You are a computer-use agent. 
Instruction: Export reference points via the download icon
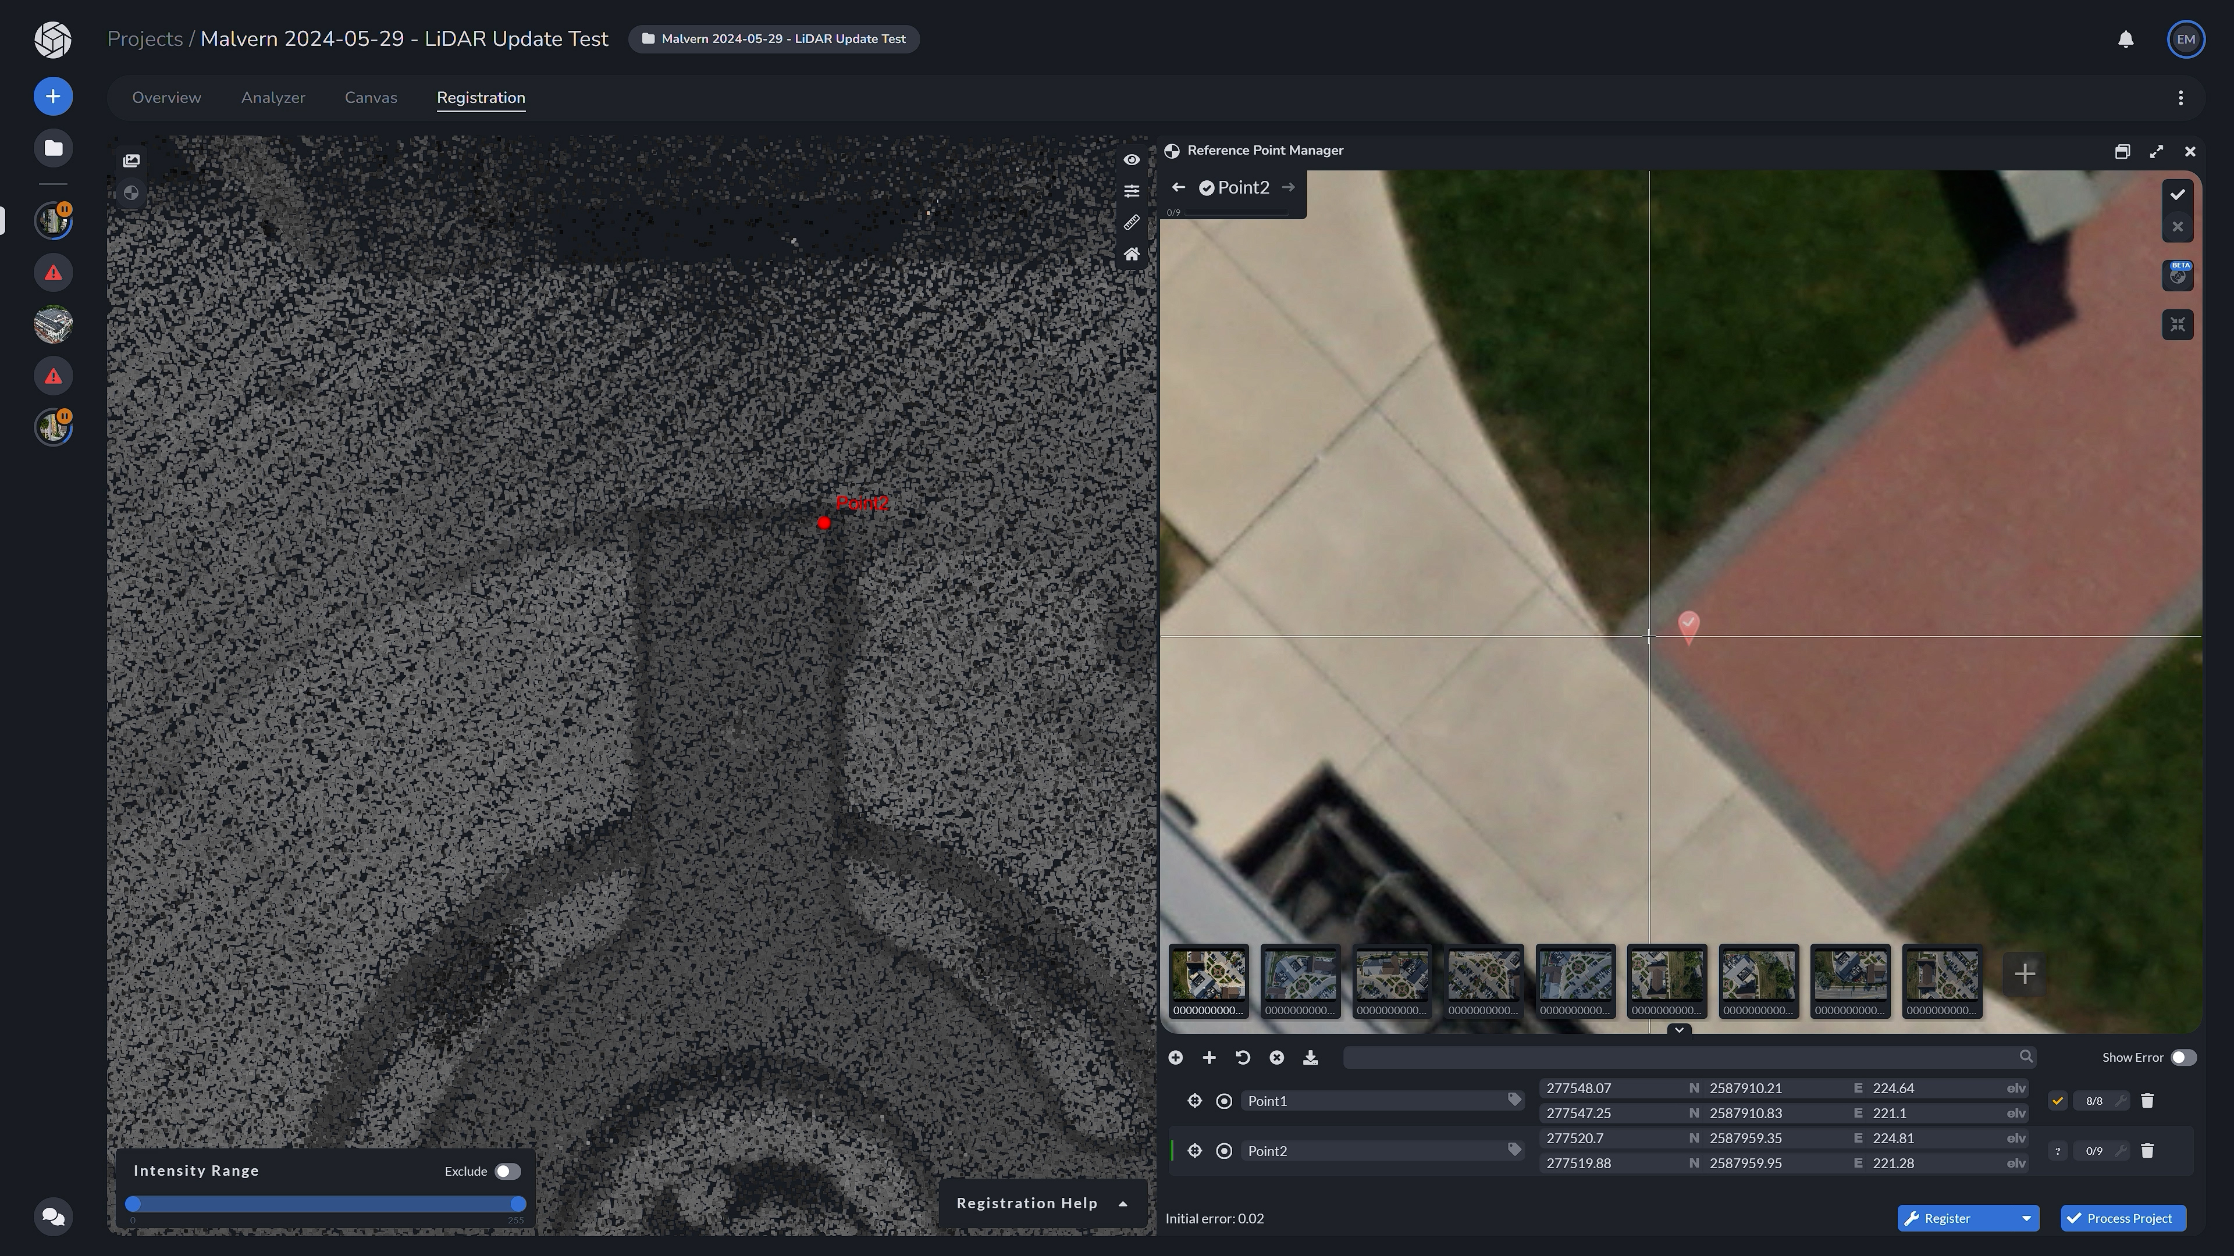pyautogui.click(x=1310, y=1058)
